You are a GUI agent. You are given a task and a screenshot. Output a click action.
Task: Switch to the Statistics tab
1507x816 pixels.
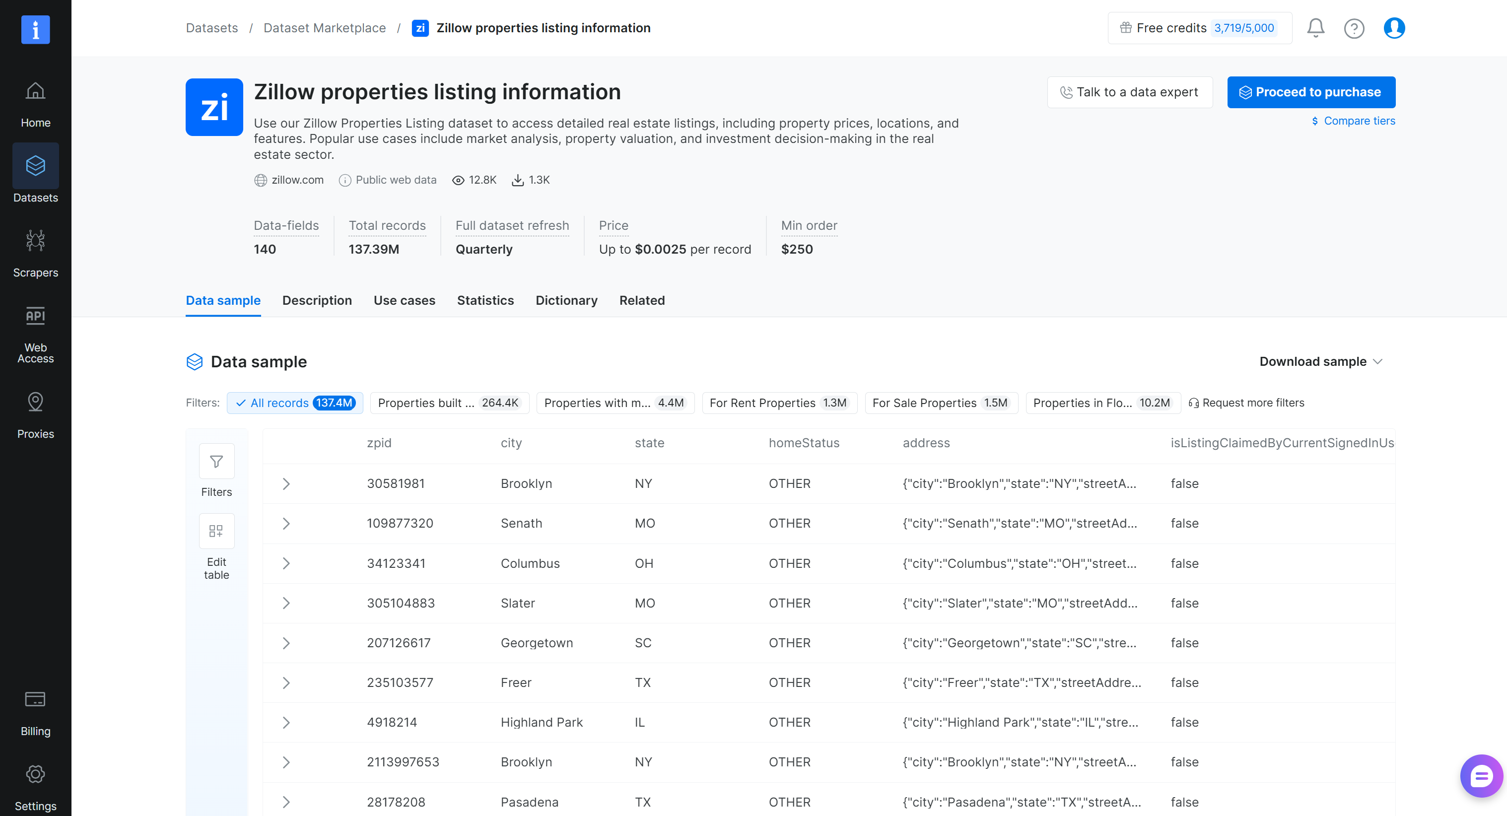[x=485, y=301]
